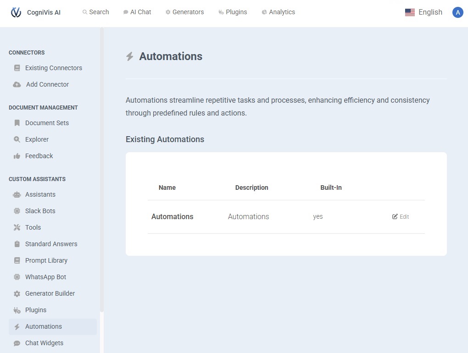Click the Existing Connectors book icon
The height and width of the screenshot is (353, 468).
(x=17, y=68)
